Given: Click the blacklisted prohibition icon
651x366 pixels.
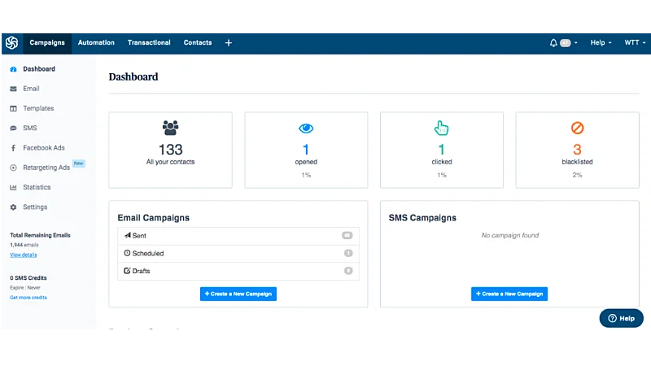Looking at the screenshot, I should (x=577, y=128).
